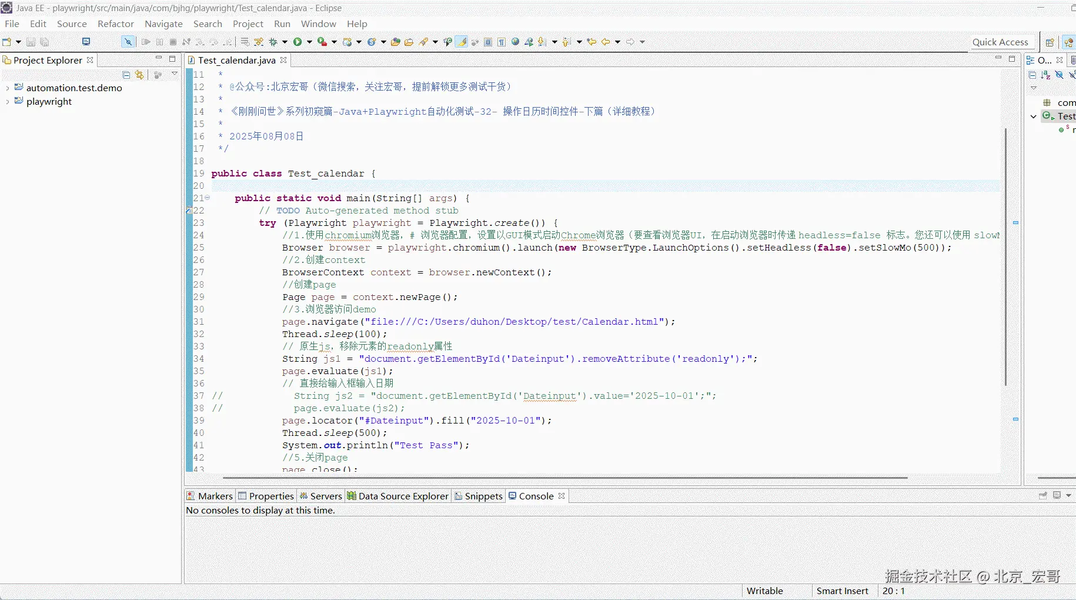
Task: Expand the automation.test.demo project
Action: pyautogui.click(x=7, y=88)
